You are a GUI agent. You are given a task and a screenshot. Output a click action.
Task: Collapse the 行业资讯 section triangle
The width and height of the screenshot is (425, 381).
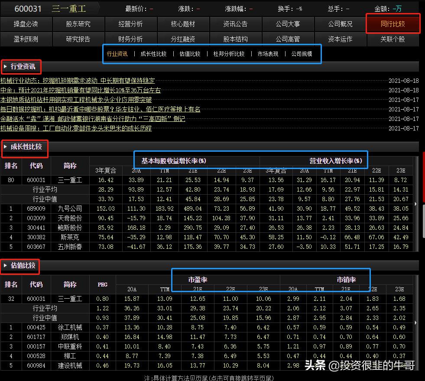tap(5, 66)
